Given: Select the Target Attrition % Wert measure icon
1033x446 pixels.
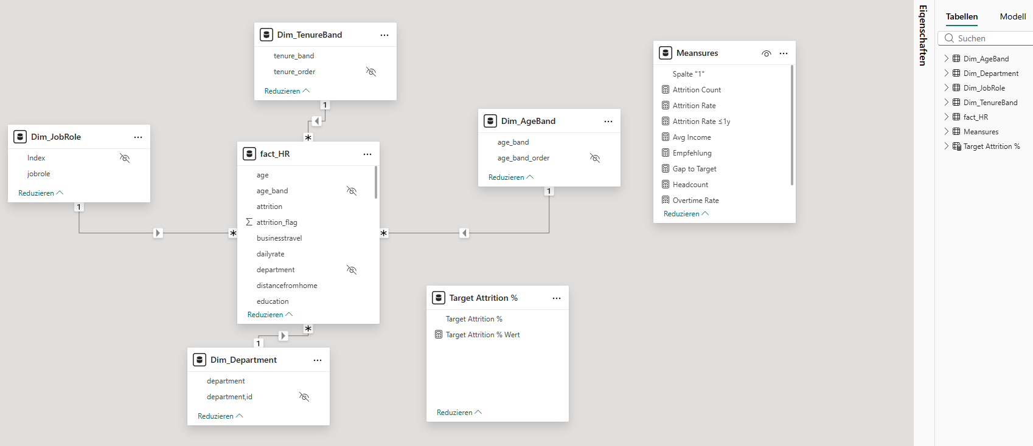Looking at the screenshot, I should click(x=439, y=335).
